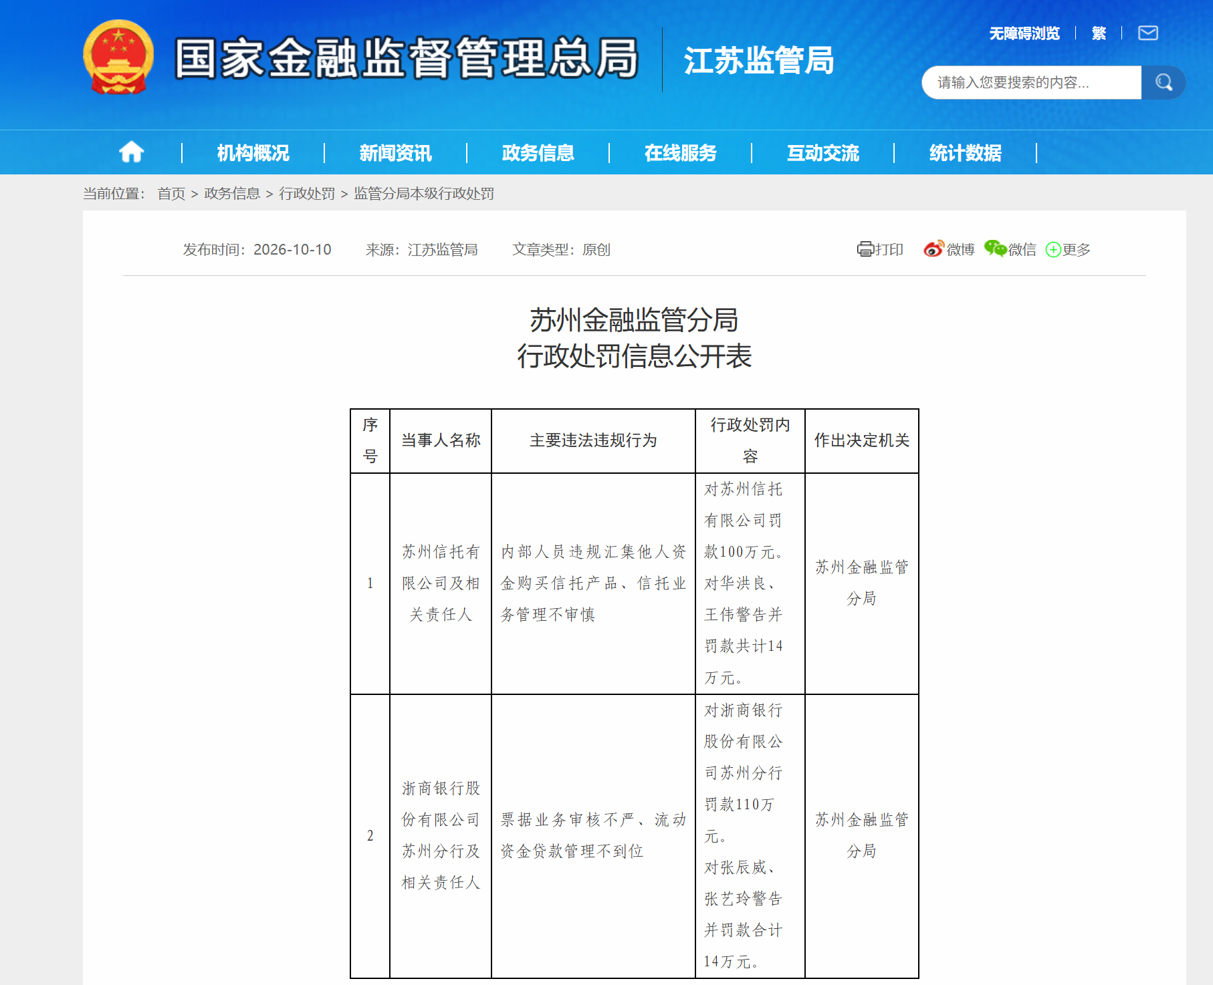The image size is (1213, 985).
Task: Open the mail envelope icon
Action: (x=1148, y=33)
